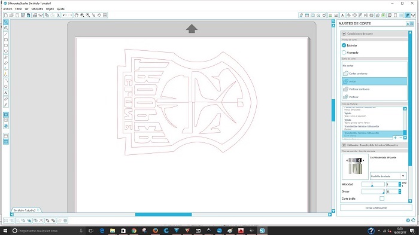
Task: Open the Windows Start menu
Action: [5, 231]
